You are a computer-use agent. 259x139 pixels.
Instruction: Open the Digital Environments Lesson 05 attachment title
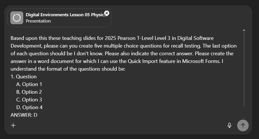point(65,15)
